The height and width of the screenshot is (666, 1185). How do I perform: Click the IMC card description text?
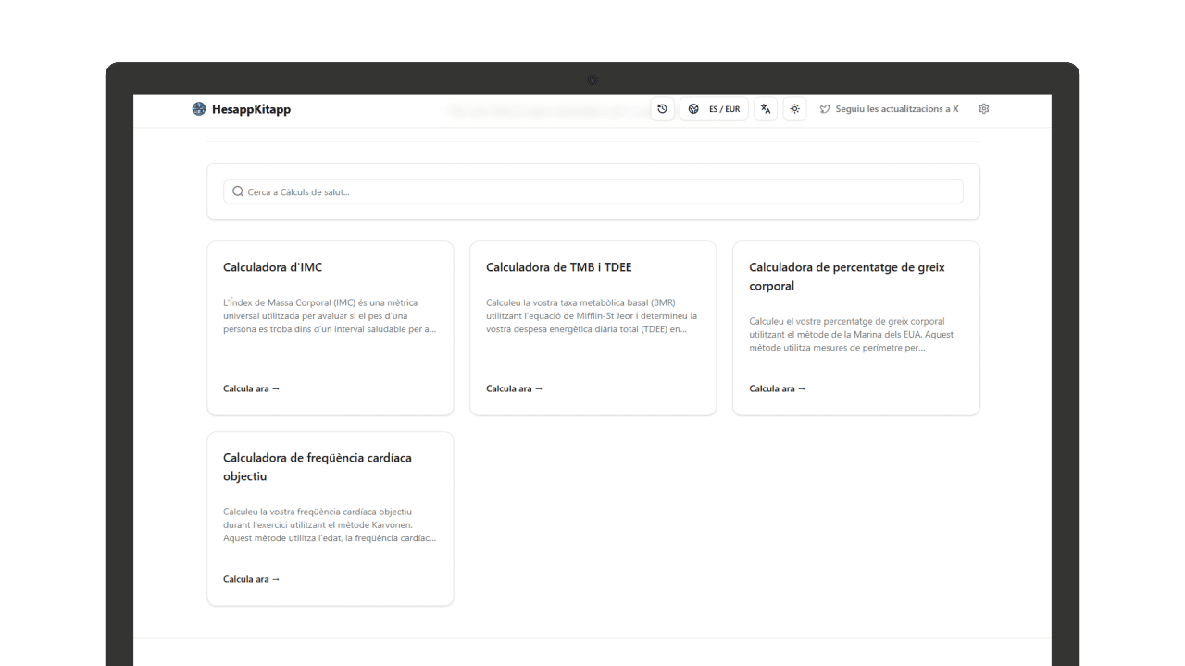click(330, 315)
